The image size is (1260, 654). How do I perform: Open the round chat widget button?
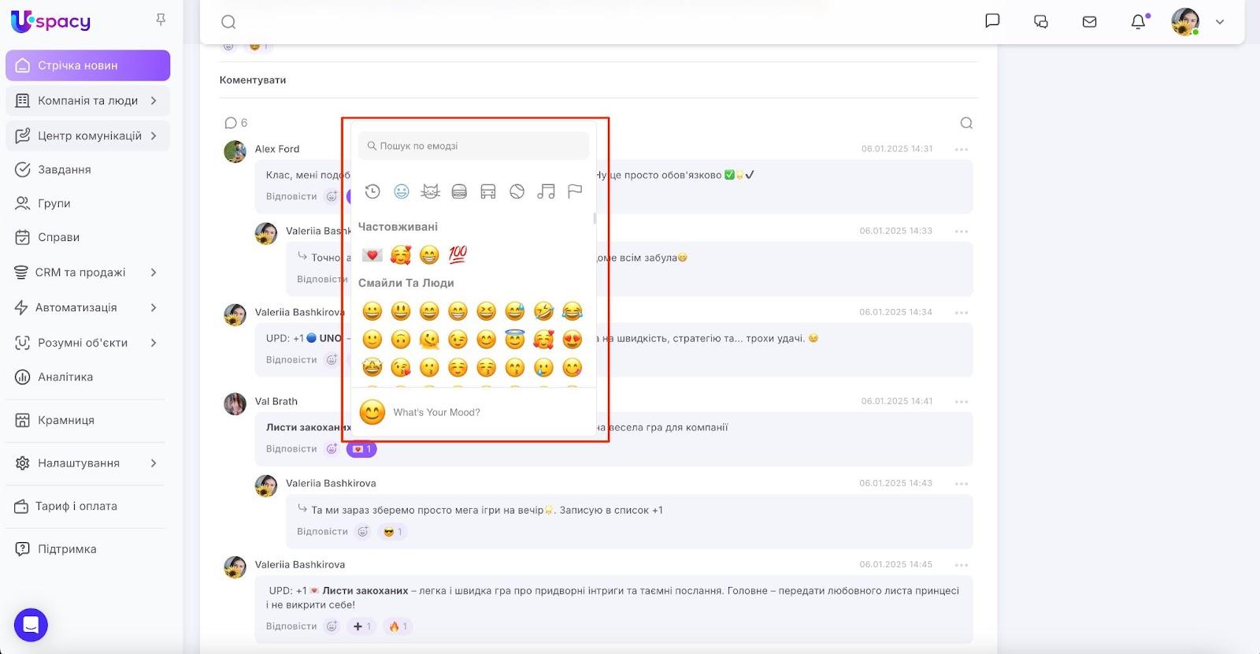(31, 625)
